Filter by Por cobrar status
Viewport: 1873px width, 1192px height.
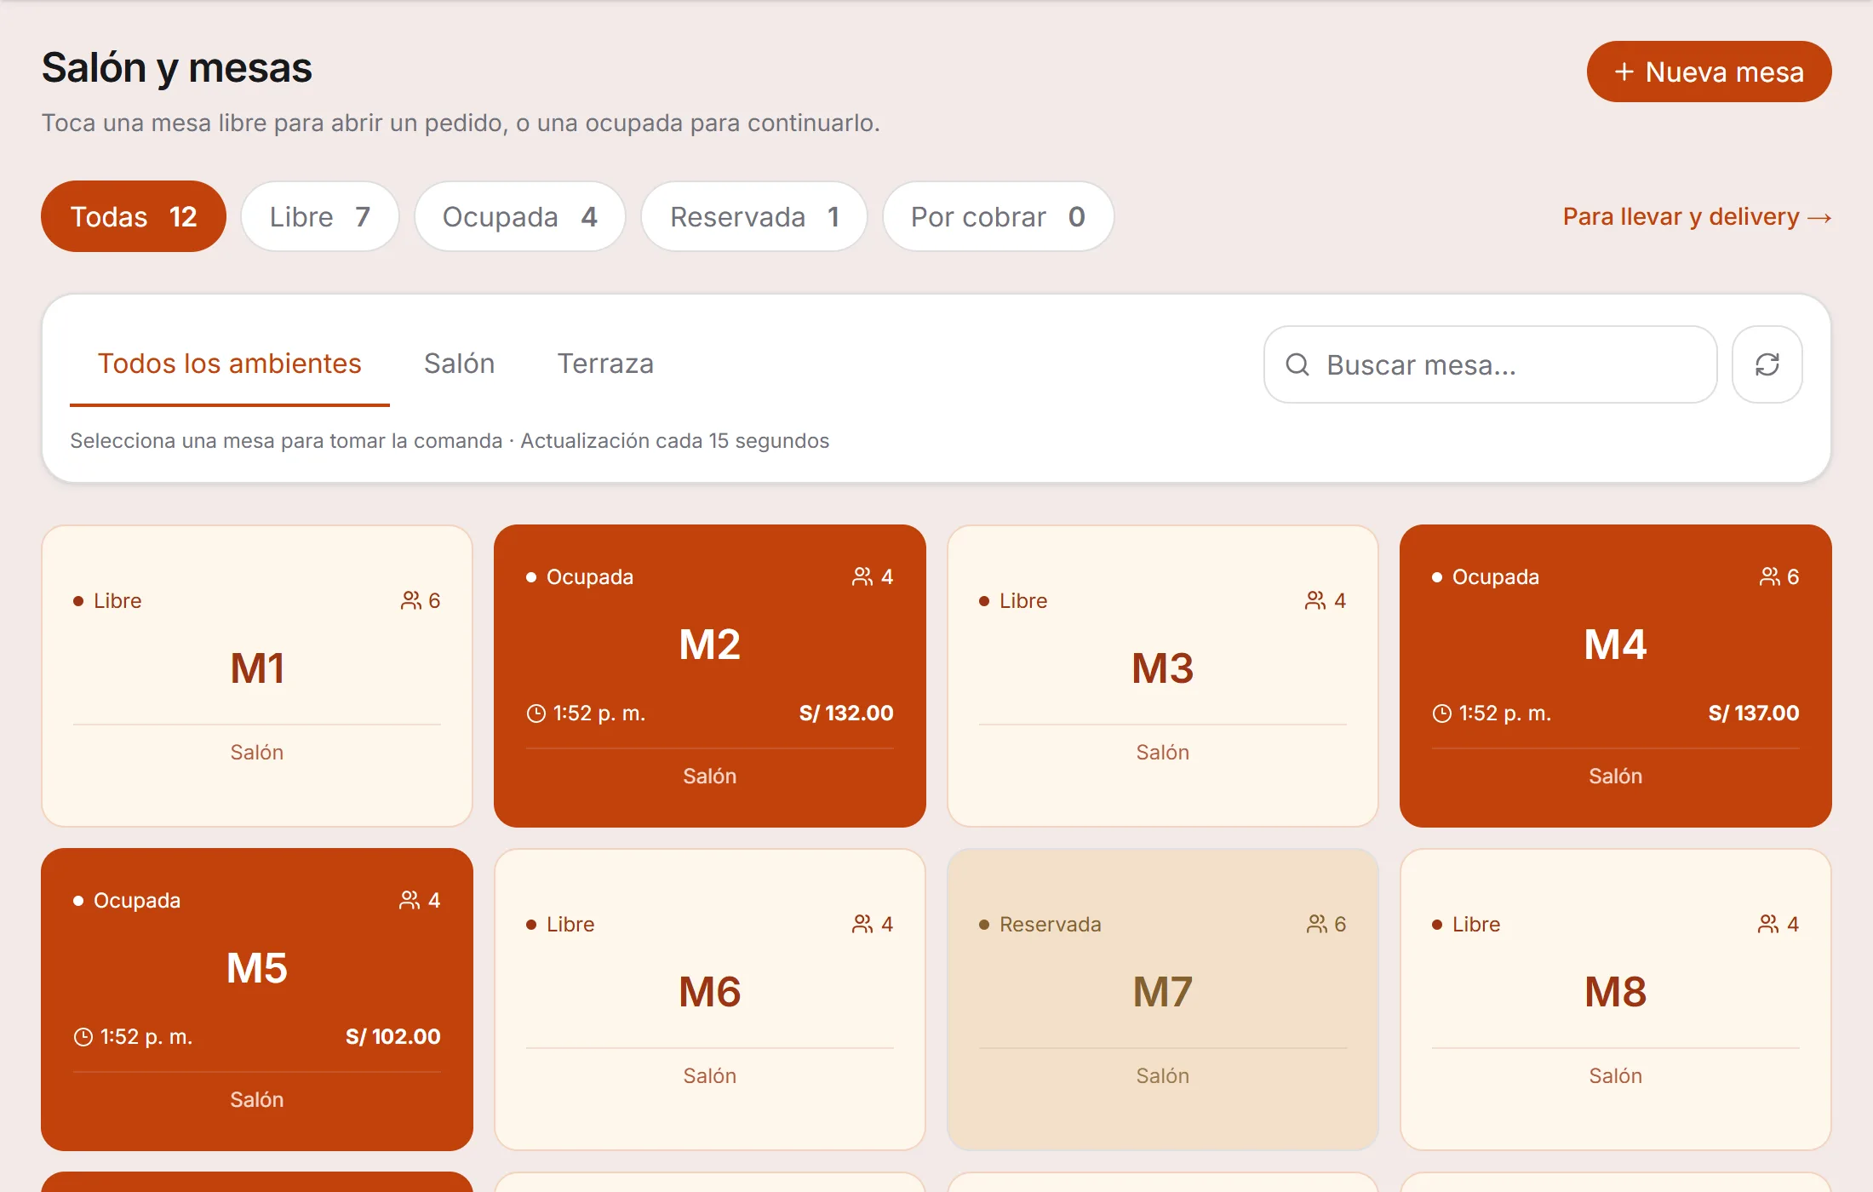point(998,216)
